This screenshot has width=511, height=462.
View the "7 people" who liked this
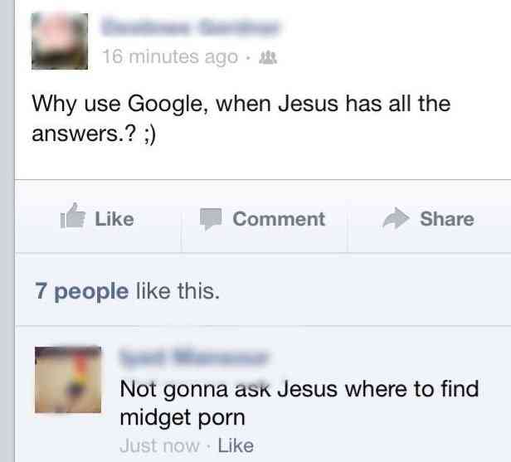tap(81, 291)
